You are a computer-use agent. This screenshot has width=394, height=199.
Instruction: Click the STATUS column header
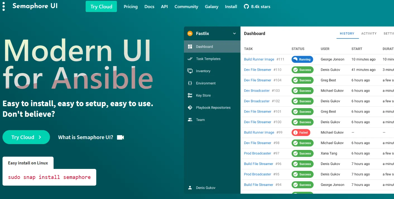coord(298,49)
